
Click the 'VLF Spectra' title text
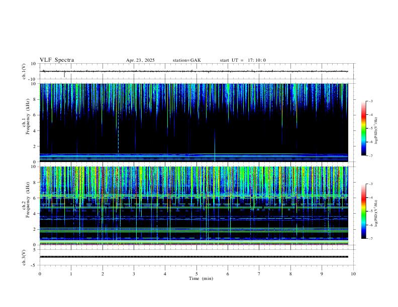[x=57, y=60]
